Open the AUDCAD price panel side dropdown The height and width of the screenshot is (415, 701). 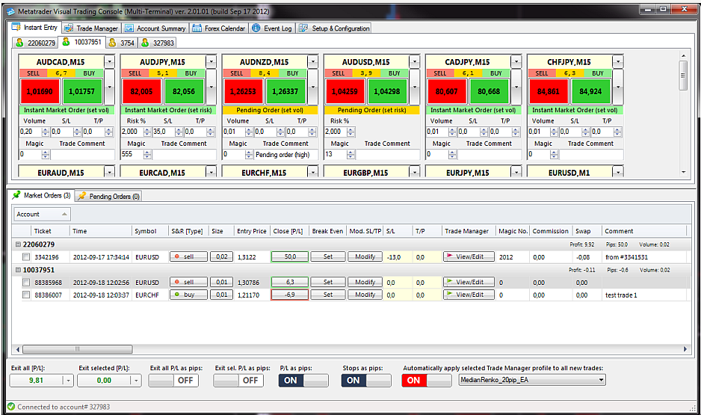click(110, 87)
